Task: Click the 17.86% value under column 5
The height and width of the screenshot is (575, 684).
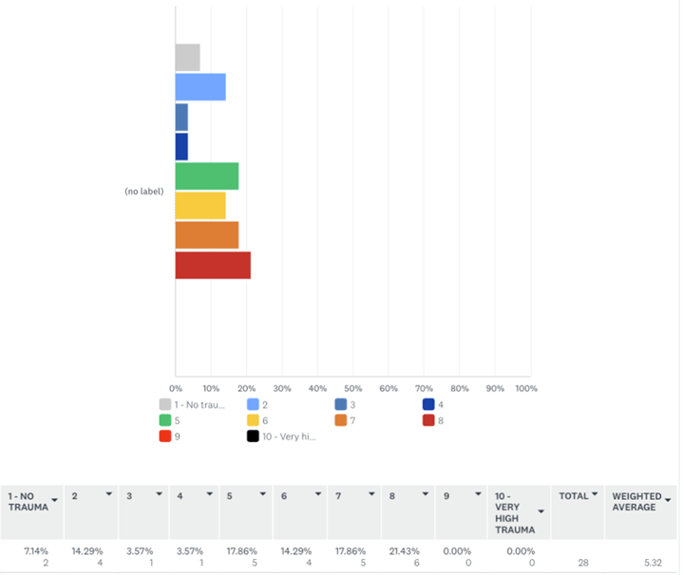Action: tap(241, 551)
